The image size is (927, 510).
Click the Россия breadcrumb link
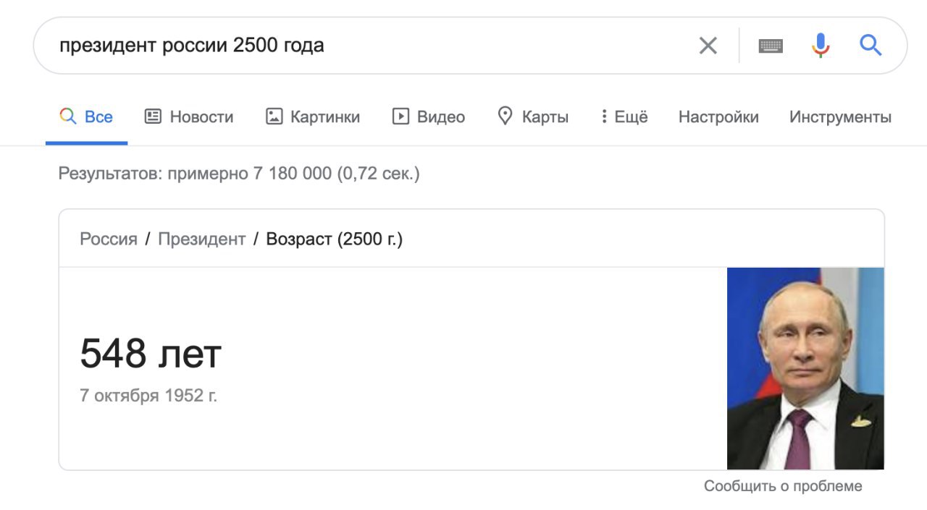pyautogui.click(x=109, y=239)
